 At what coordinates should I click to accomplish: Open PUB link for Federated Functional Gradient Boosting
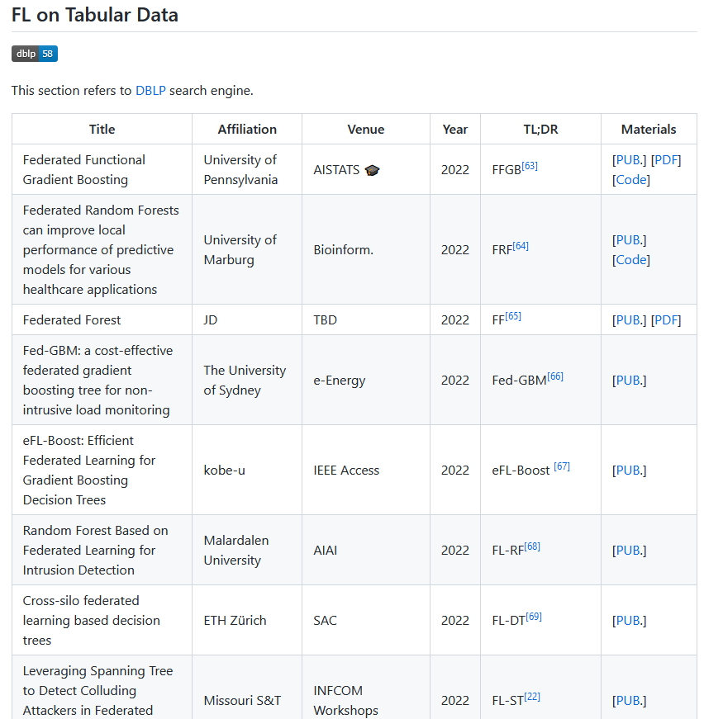tap(629, 160)
